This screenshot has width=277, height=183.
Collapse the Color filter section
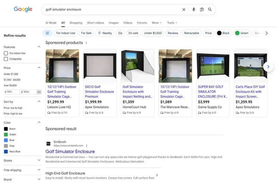click(39, 122)
